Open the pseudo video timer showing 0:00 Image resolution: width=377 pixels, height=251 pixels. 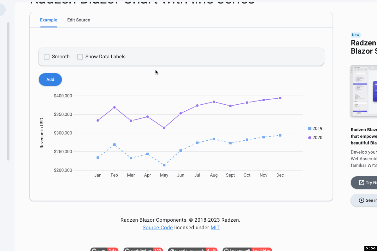coord(370,248)
